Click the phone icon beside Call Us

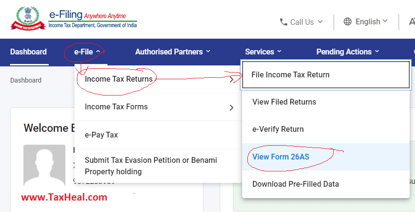click(x=284, y=22)
